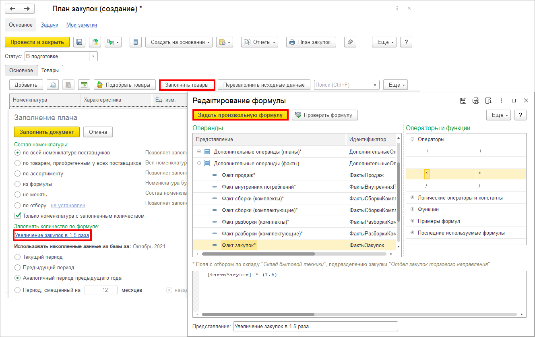
Task: Switch to the Товары tab
Action: point(50,70)
